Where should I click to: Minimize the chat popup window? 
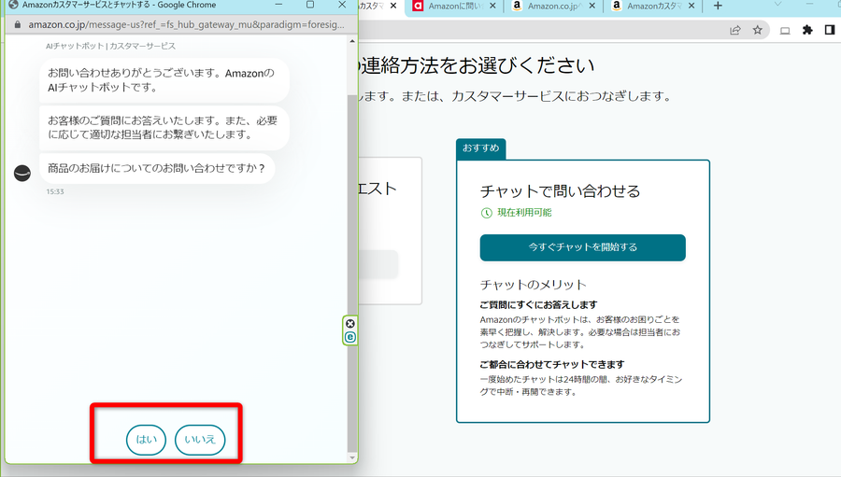point(278,5)
